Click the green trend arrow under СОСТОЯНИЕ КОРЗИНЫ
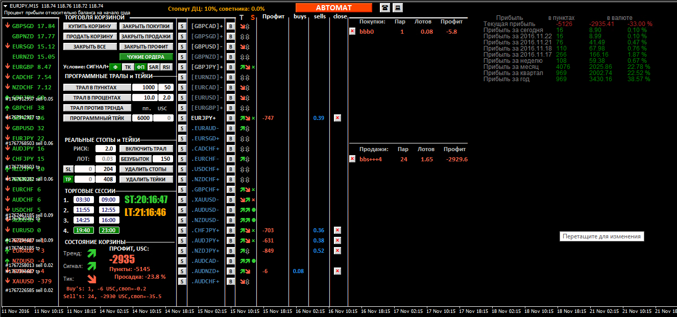Screen dimensions: 677x317 pos(91,253)
